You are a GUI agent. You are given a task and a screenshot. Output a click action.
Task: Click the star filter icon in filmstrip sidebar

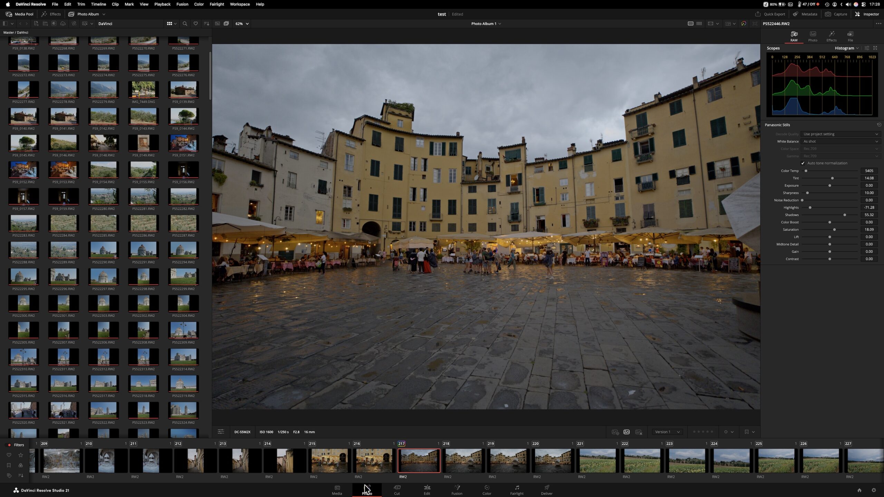pos(21,455)
